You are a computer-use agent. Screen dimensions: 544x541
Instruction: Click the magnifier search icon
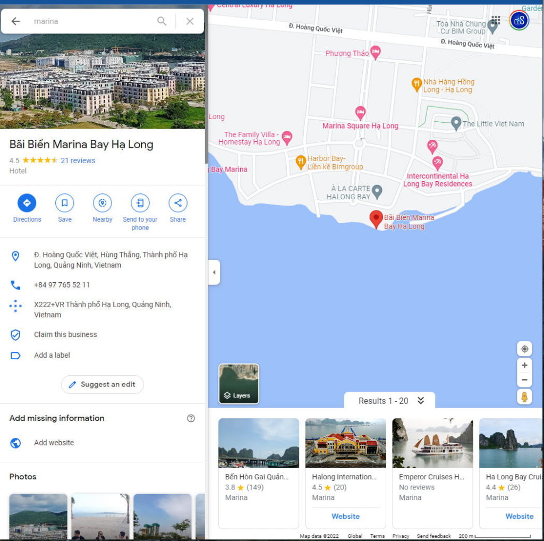(161, 21)
